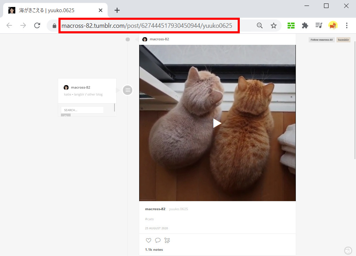Reload the page
This screenshot has width=356, height=256.
point(37,25)
